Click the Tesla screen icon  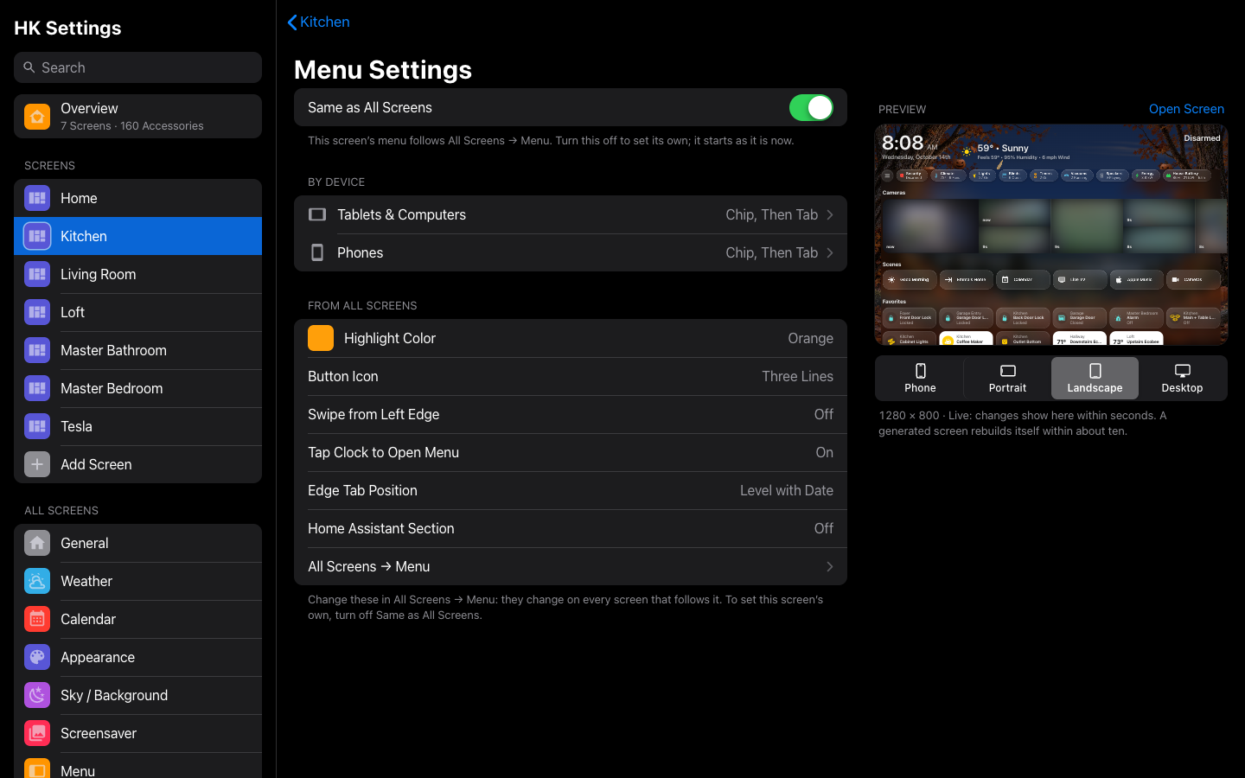[37, 426]
